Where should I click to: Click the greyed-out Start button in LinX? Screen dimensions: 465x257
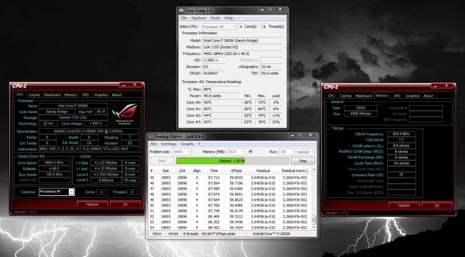coord(162,161)
